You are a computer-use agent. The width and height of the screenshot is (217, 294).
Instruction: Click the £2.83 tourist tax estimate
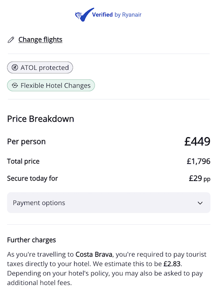(172, 264)
